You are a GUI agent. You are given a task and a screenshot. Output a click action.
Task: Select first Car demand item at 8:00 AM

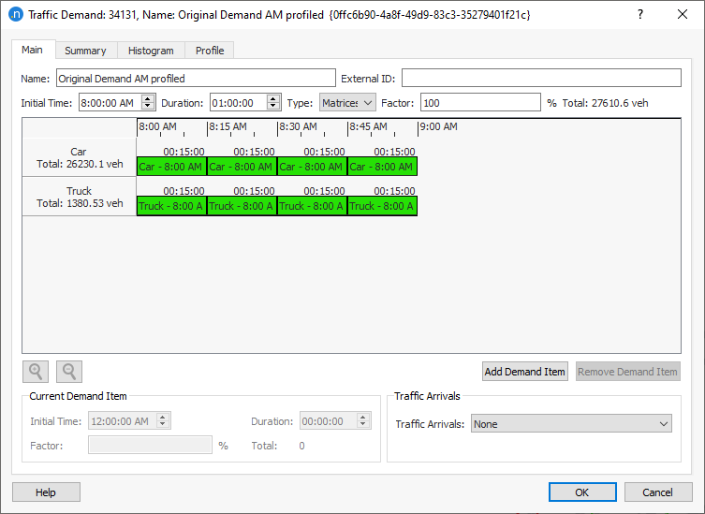tap(171, 167)
